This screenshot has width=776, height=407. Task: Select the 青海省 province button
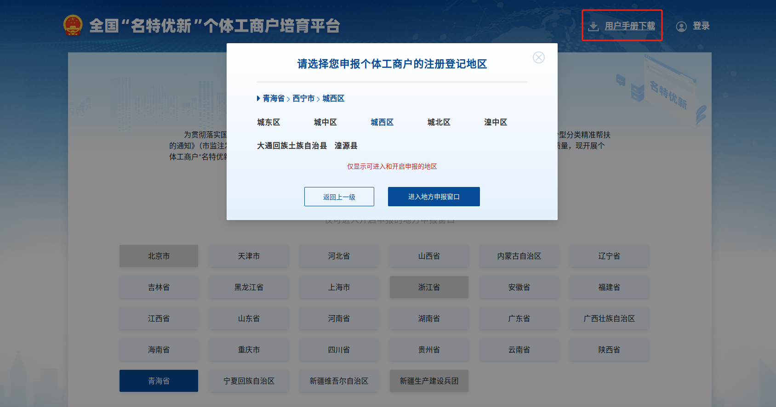coord(159,381)
